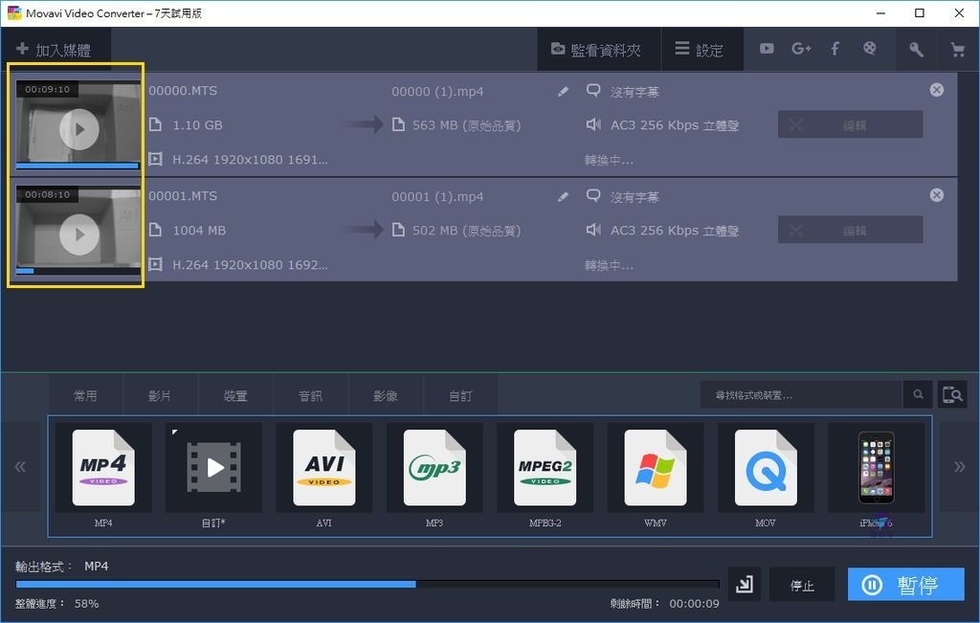
Task: Click the 563 MB output size text
Action: [x=466, y=125]
